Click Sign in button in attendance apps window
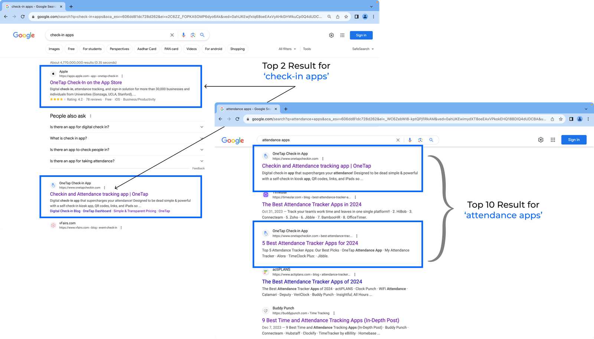594x339 pixels. [574, 140]
